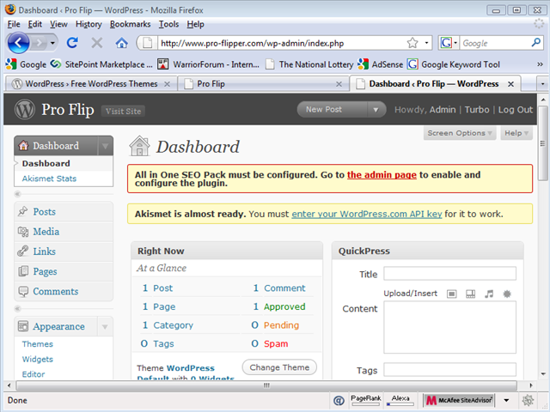Viewport: 550px width, 412px height.
Task: Click the Appearance icon in the sidebar
Action: point(23,326)
